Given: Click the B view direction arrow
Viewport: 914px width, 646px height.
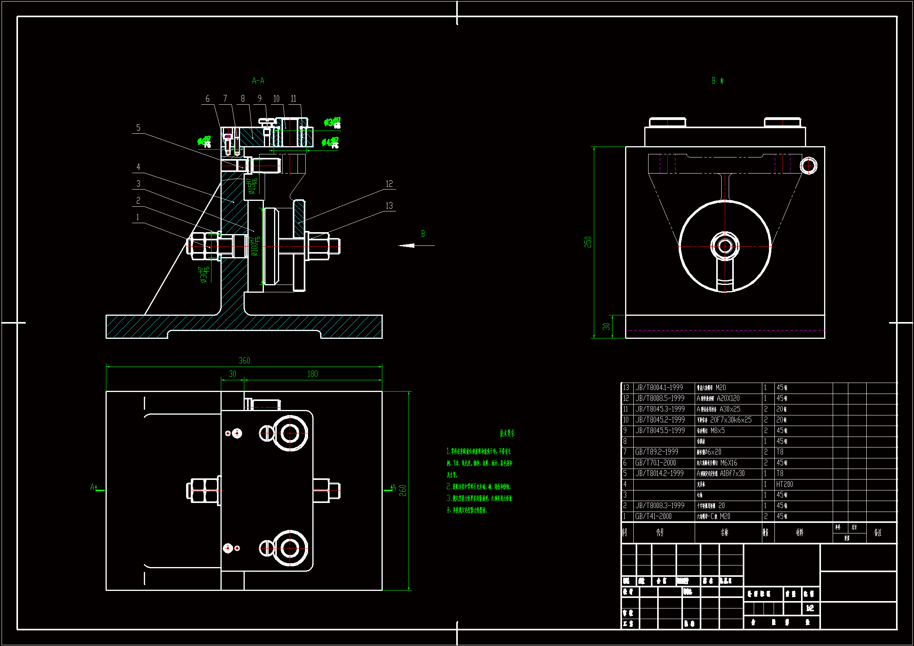Looking at the screenshot, I should click(410, 245).
